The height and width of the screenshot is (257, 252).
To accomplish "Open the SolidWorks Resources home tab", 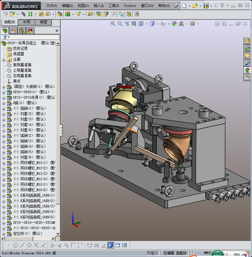I will pos(247,41).
